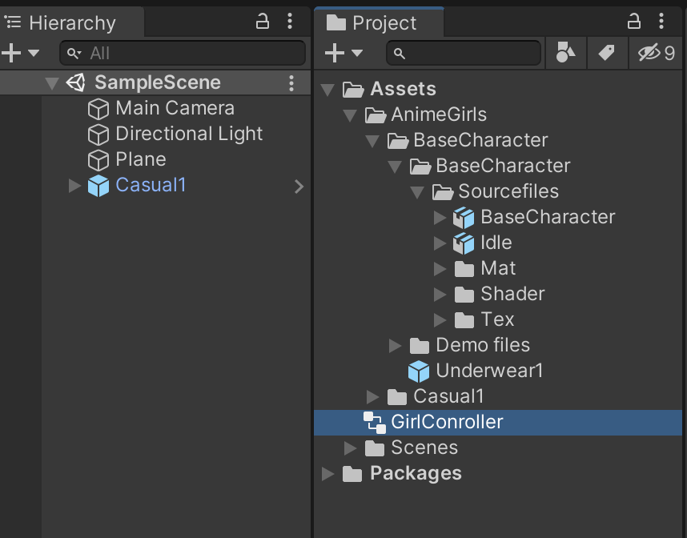Expand the BaseCharacter model asset arrow
The width and height of the screenshot is (687, 538).
click(x=440, y=217)
